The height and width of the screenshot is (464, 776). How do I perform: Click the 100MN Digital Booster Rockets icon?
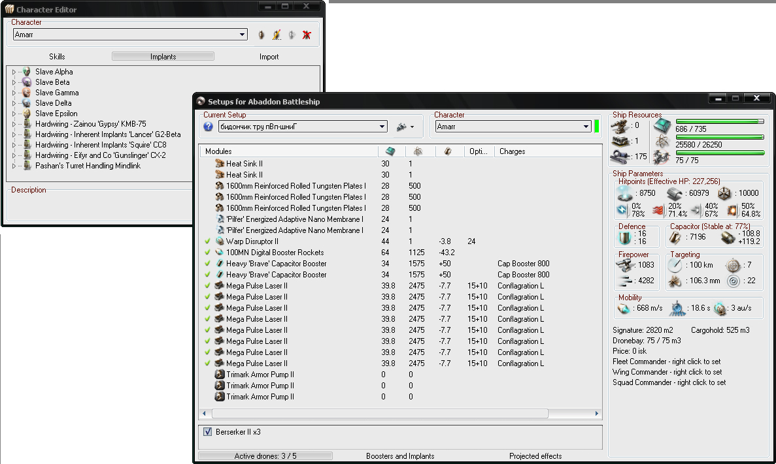(219, 253)
